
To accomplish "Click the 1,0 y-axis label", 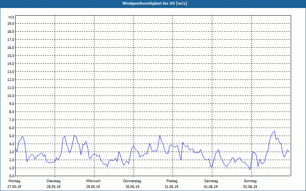I will click(11, 168).
